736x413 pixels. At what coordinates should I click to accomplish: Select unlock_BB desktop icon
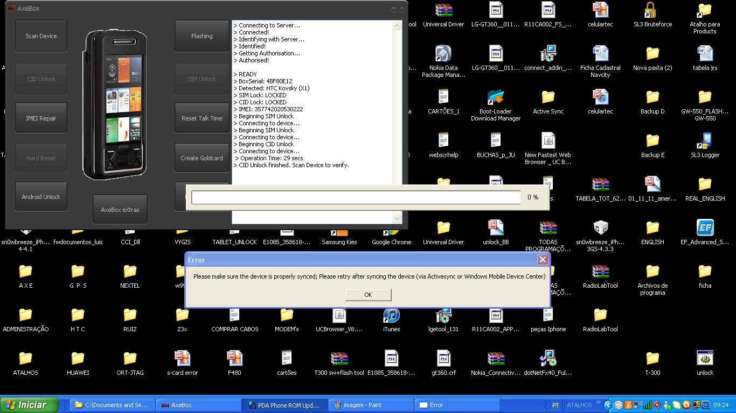click(x=496, y=228)
